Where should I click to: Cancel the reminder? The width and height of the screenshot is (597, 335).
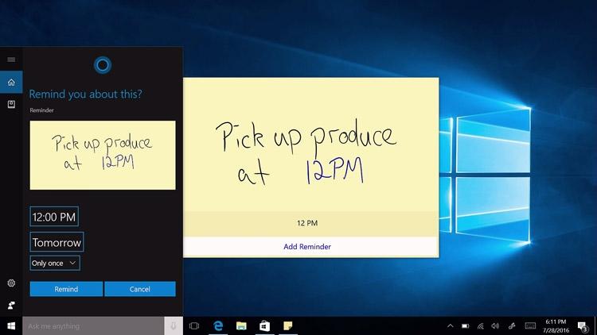point(140,289)
